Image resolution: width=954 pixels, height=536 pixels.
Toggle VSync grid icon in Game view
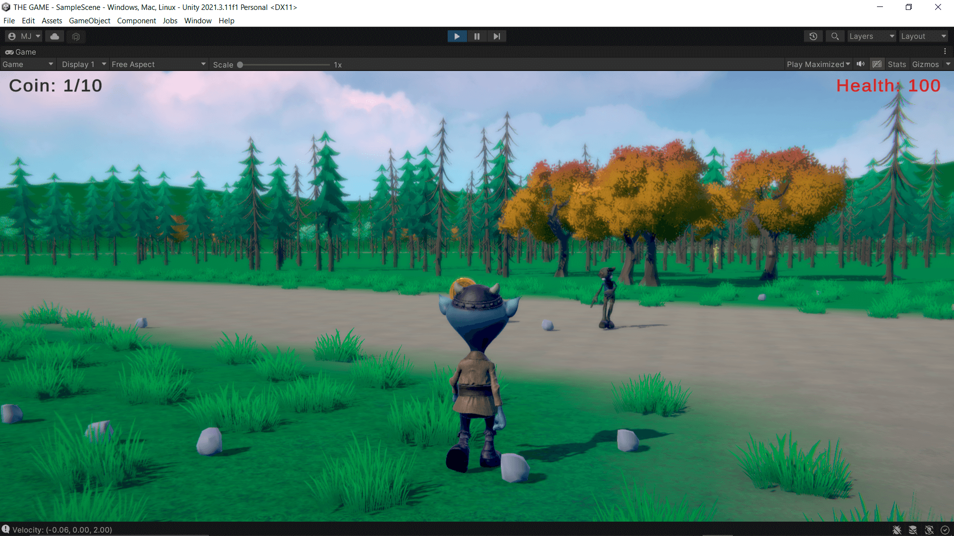click(x=877, y=65)
